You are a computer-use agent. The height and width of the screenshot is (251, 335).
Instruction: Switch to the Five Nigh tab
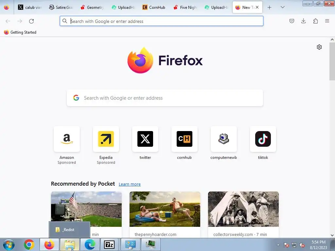(x=185, y=7)
